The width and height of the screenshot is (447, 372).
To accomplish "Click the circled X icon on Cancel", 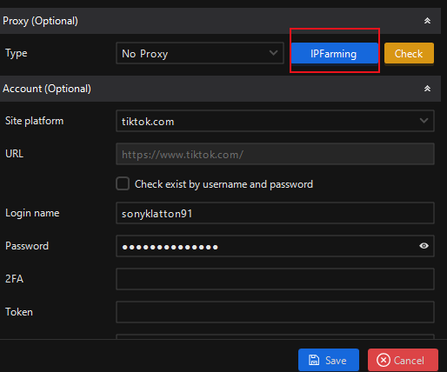I will [384, 361].
